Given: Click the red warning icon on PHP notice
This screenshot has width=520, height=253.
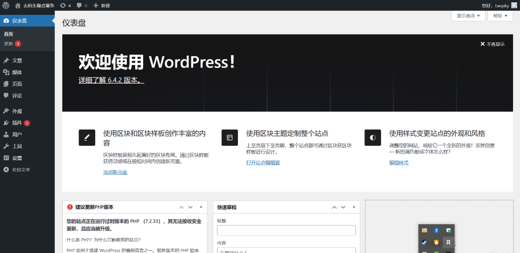Looking at the screenshot, I should tap(70, 207).
